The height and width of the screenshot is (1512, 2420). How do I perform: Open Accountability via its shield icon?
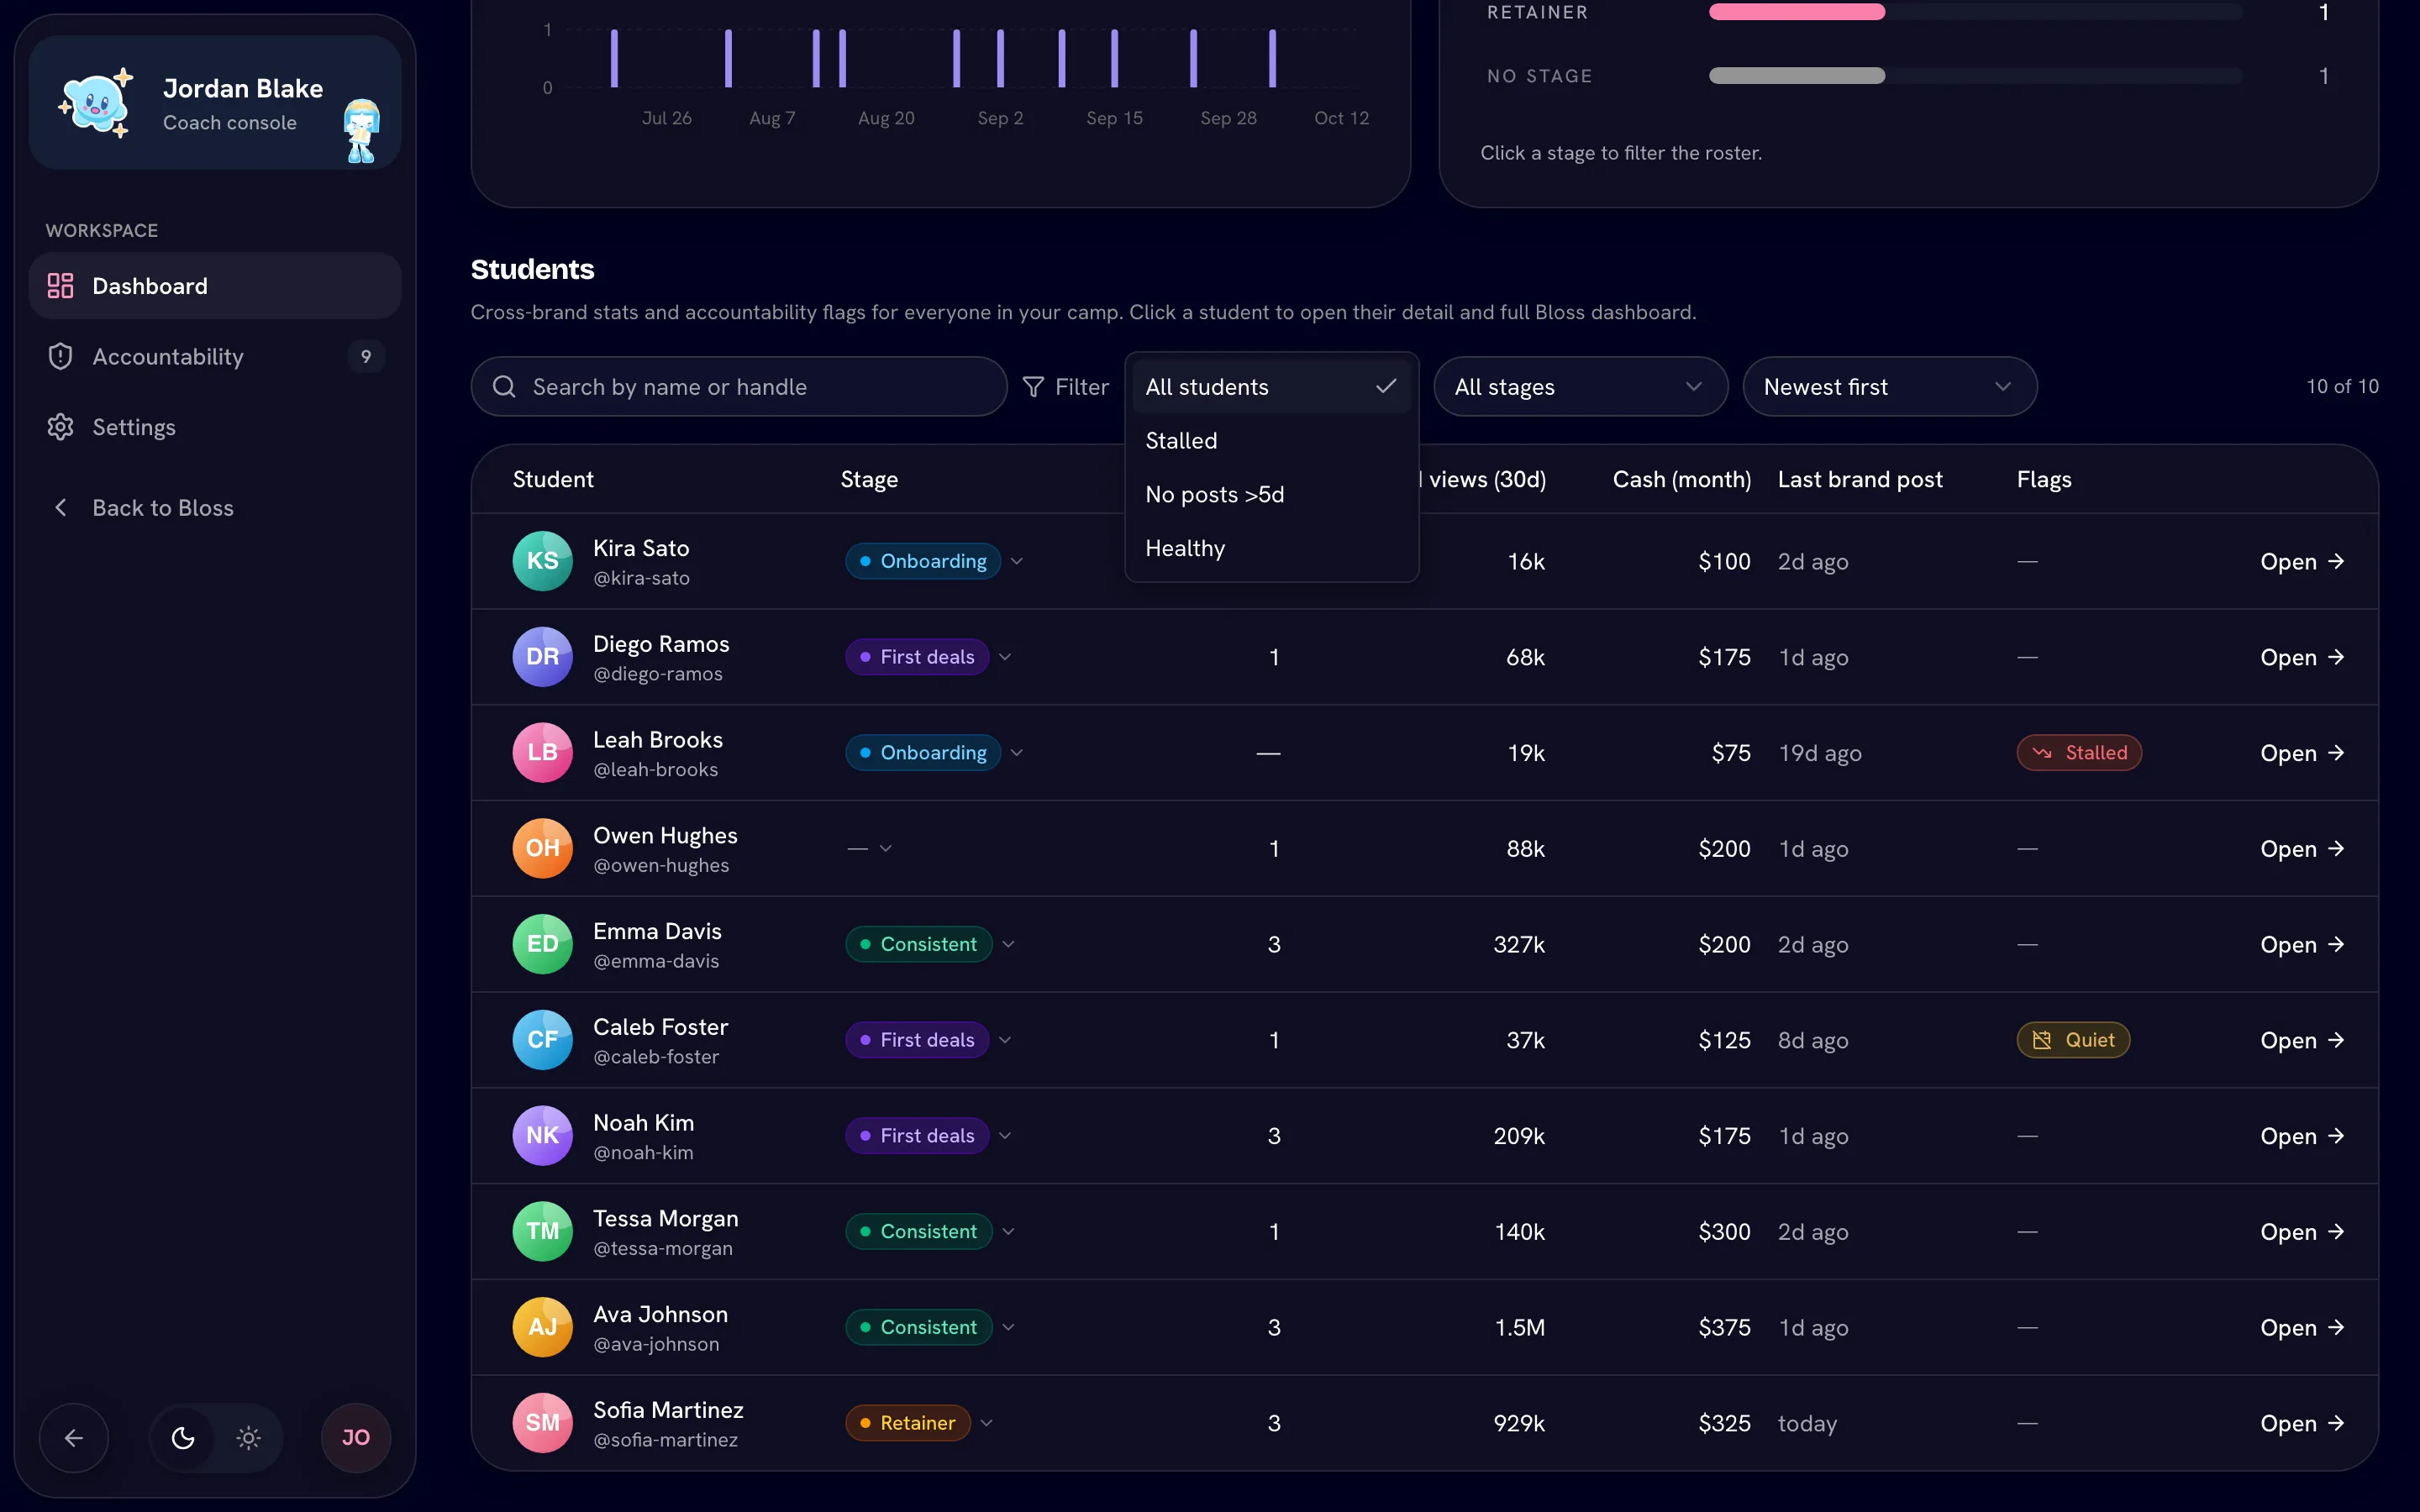pyautogui.click(x=60, y=356)
